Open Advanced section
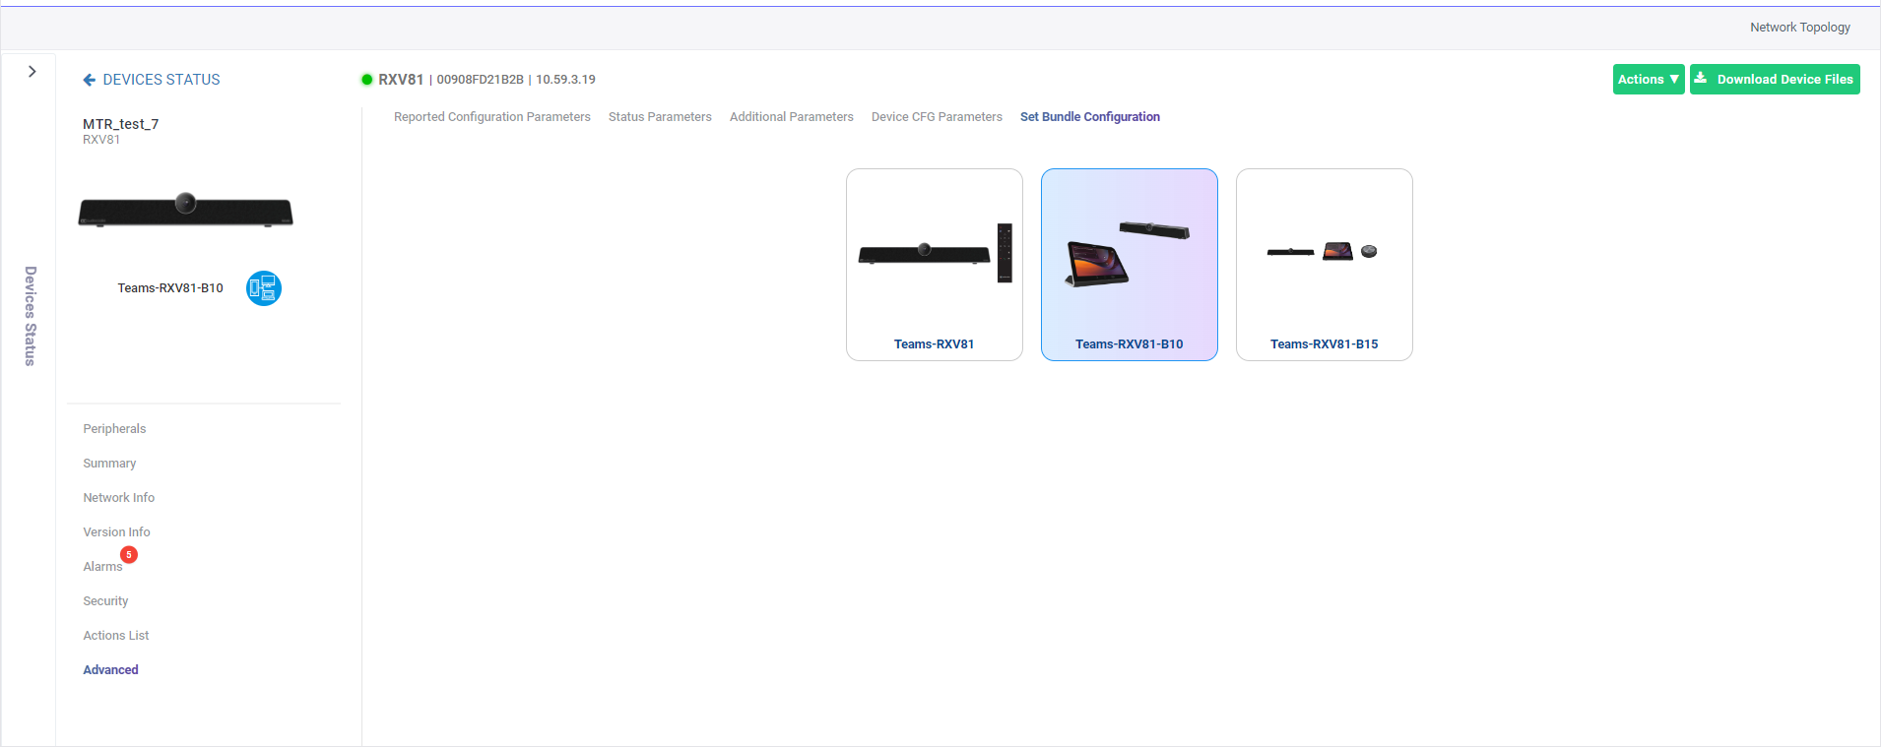The width and height of the screenshot is (1881, 747). [x=110, y=670]
